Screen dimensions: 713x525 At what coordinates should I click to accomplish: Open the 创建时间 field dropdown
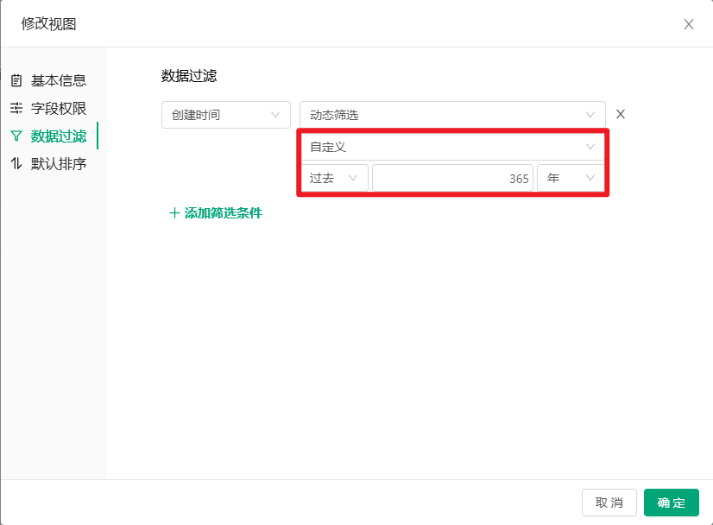(x=225, y=115)
